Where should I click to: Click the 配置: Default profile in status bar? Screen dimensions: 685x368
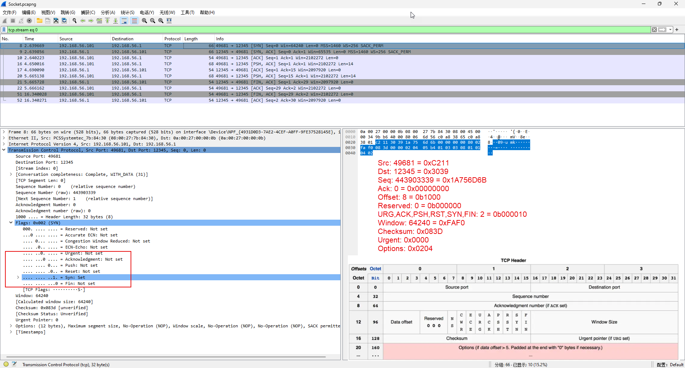click(x=670, y=364)
